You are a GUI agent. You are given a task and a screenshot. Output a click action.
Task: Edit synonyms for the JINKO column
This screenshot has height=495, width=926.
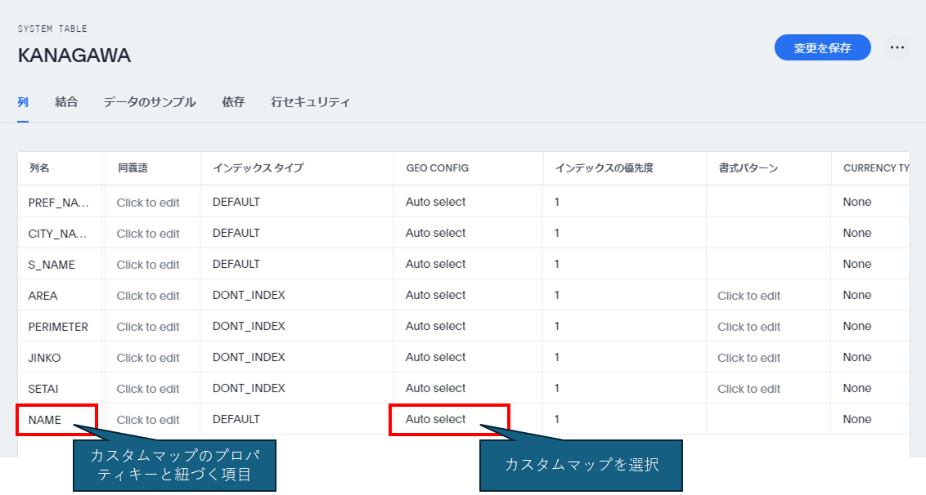[148, 358]
